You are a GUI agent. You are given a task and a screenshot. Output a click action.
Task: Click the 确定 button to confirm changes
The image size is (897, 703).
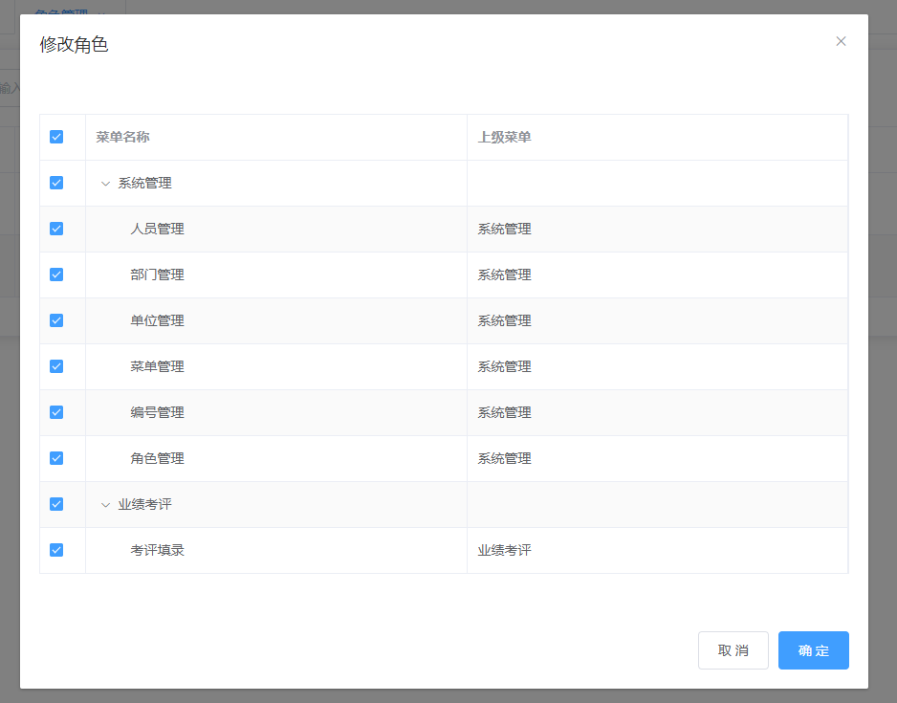pyautogui.click(x=813, y=650)
